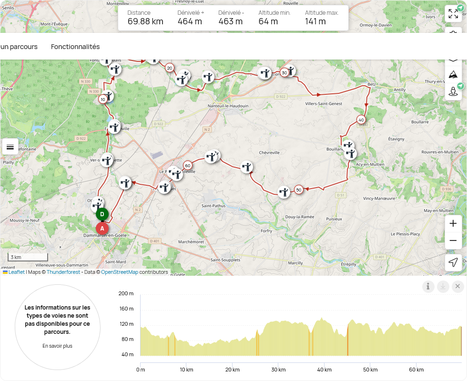Open the 'un parcours' menu item

point(19,47)
